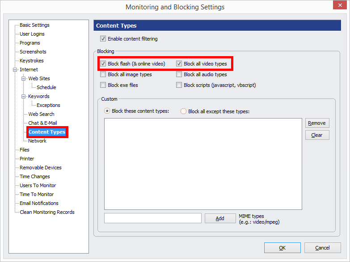Click the Clear button
Viewport: 350px width, 262px height.
pyautogui.click(x=317, y=135)
